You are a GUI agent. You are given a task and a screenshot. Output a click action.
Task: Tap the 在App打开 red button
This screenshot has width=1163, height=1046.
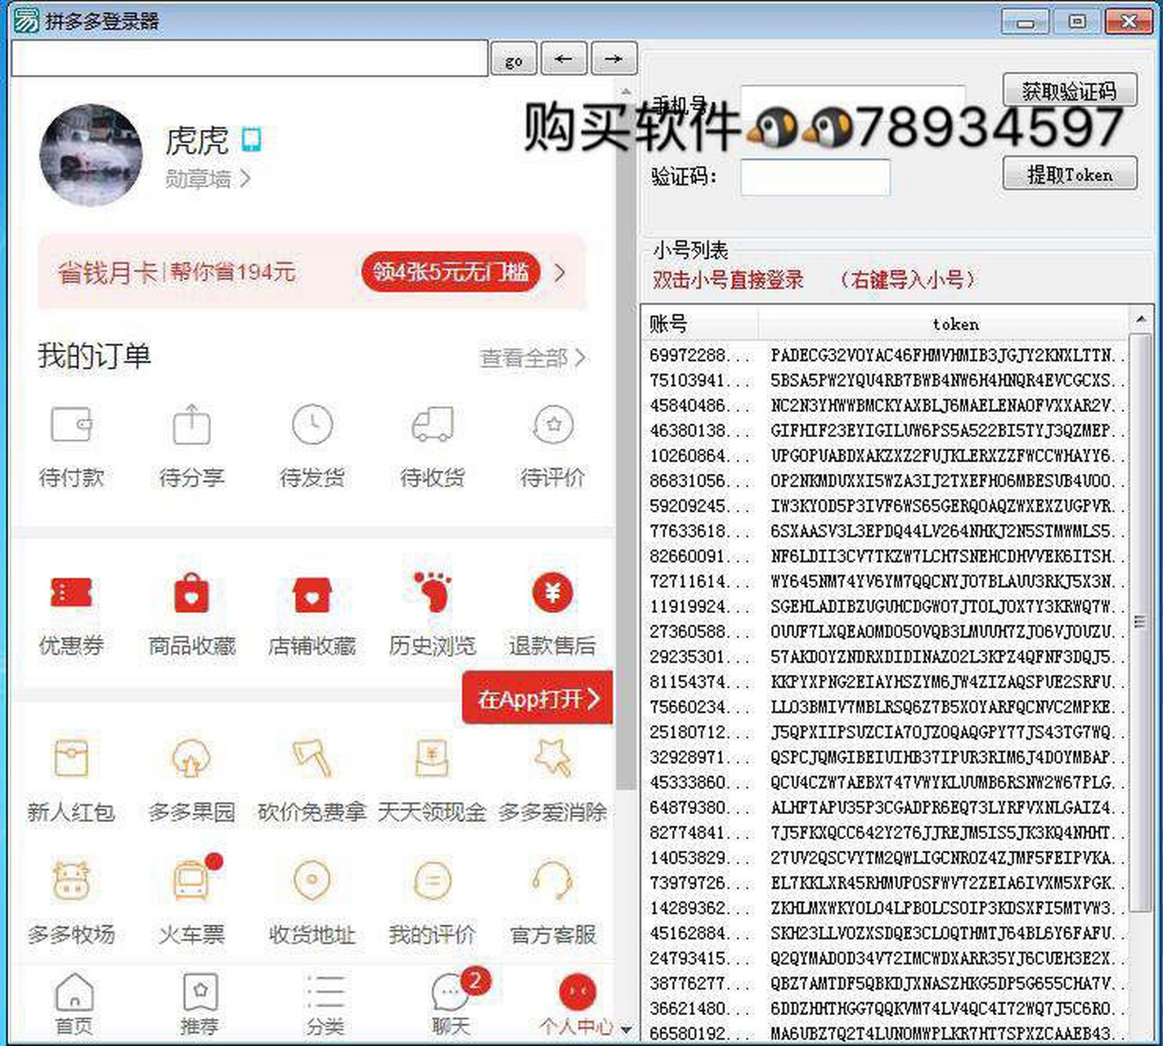[537, 698]
